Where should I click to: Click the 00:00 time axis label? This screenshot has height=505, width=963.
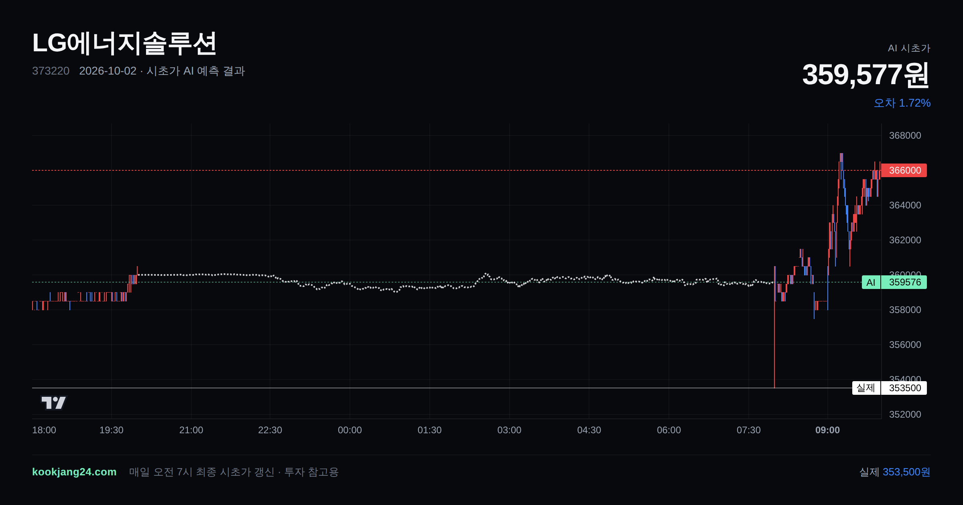(350, 430)
